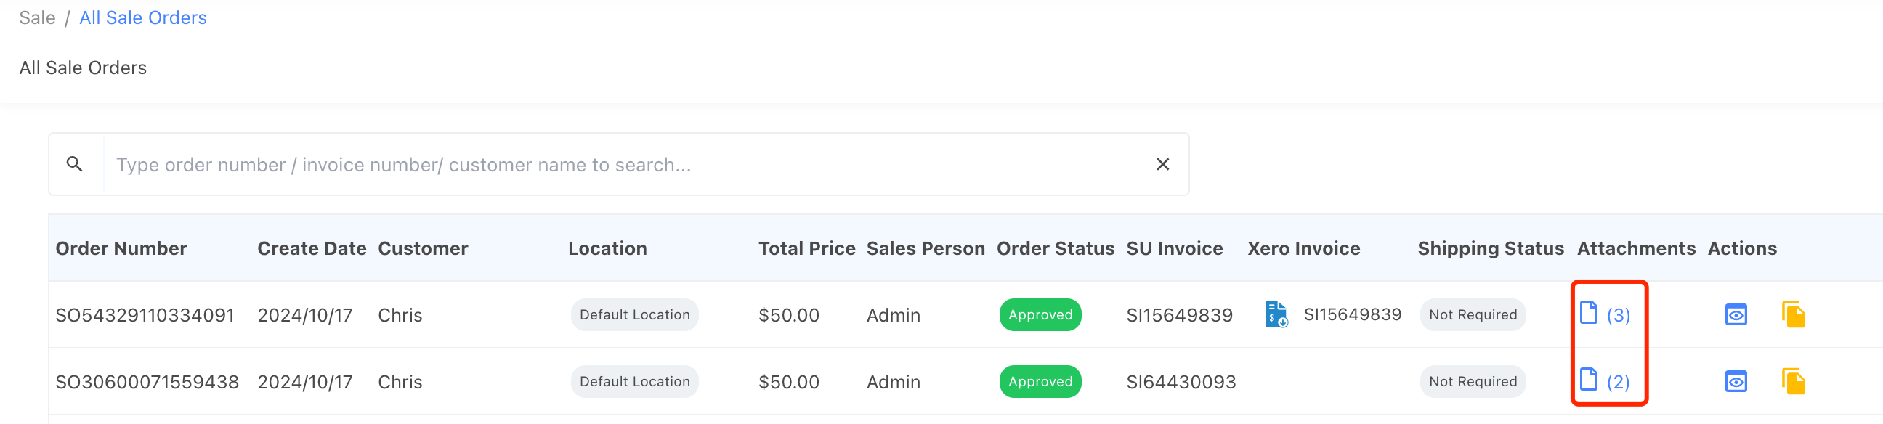The width and height of the screenshot is (1883, 424).
Task: Sort by Order Number column header
Action: (x=121, y=248)
